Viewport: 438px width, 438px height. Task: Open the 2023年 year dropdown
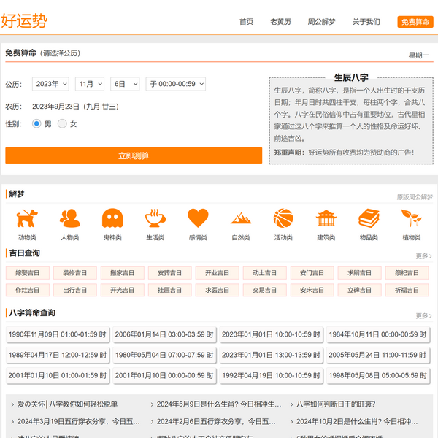pos(50,84)
